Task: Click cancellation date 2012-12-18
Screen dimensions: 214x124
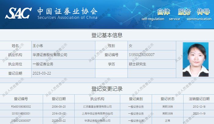Action: tap(199, 107)
